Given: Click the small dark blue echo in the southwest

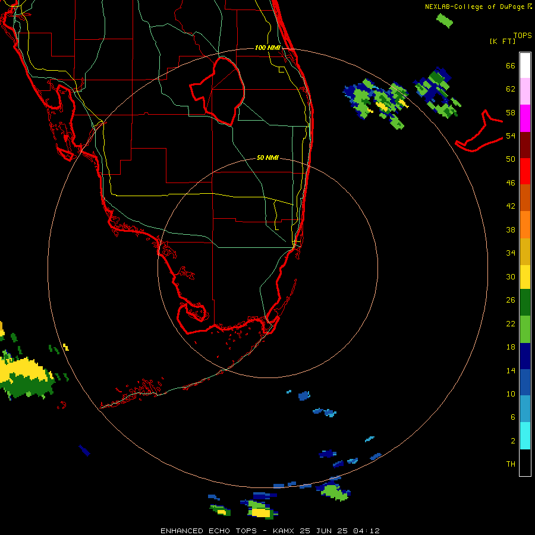Looking at the screenshot, I should (84, 451).
